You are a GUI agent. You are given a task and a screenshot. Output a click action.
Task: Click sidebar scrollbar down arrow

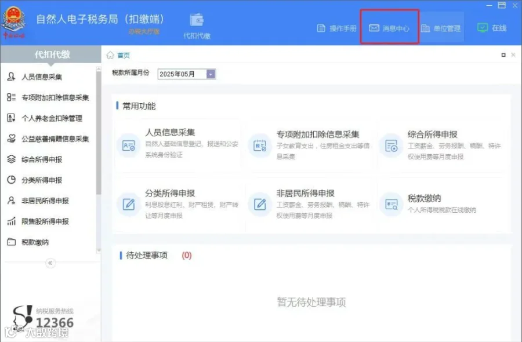[x=99, y=250]
